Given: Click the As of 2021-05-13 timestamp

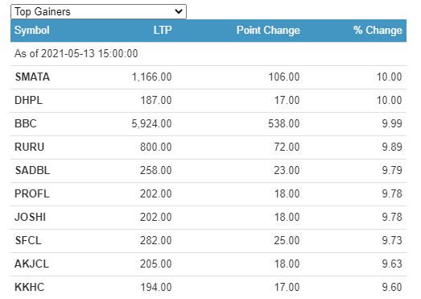Looking at the screenshot, I should click(76, 53).
